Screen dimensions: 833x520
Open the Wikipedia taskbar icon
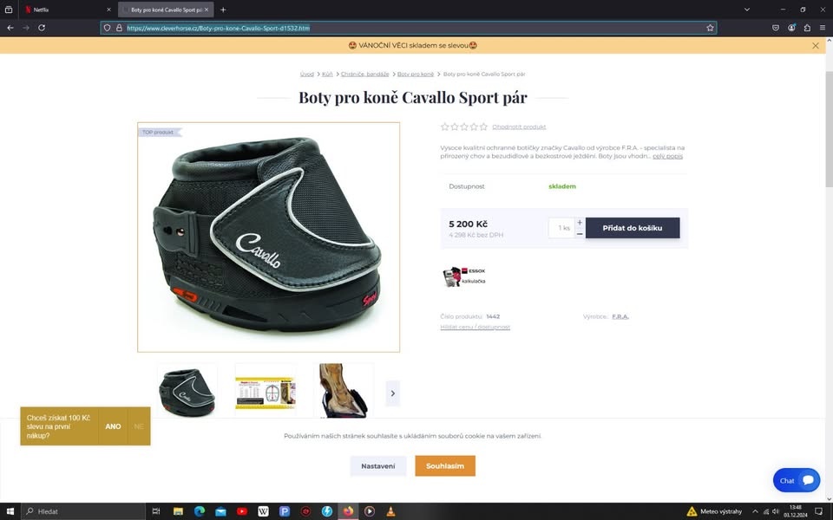pyautogui.click(x=263, y=511)
